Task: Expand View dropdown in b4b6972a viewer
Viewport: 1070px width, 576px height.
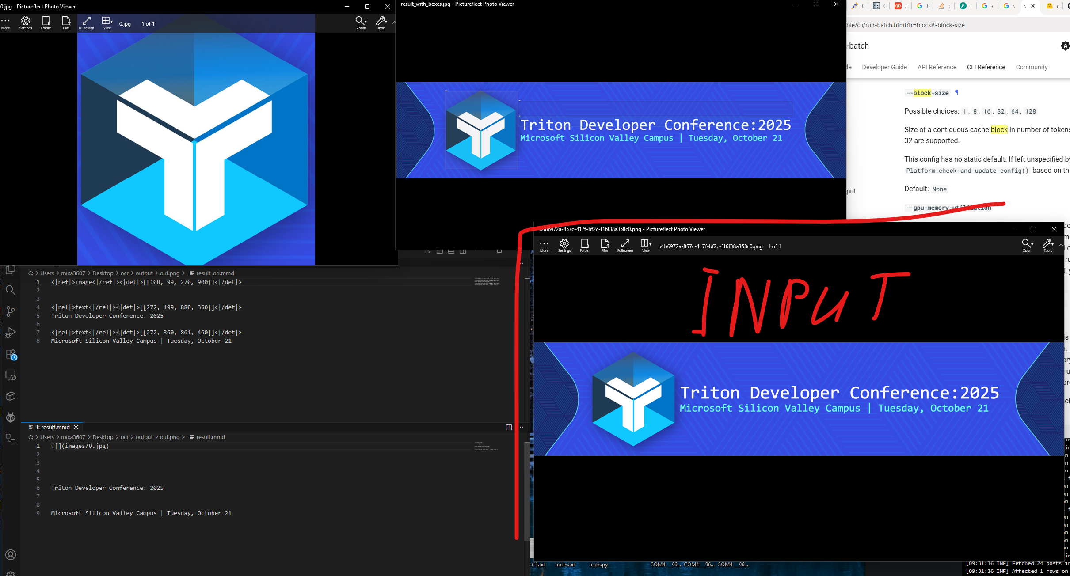Action: [646, 246]
